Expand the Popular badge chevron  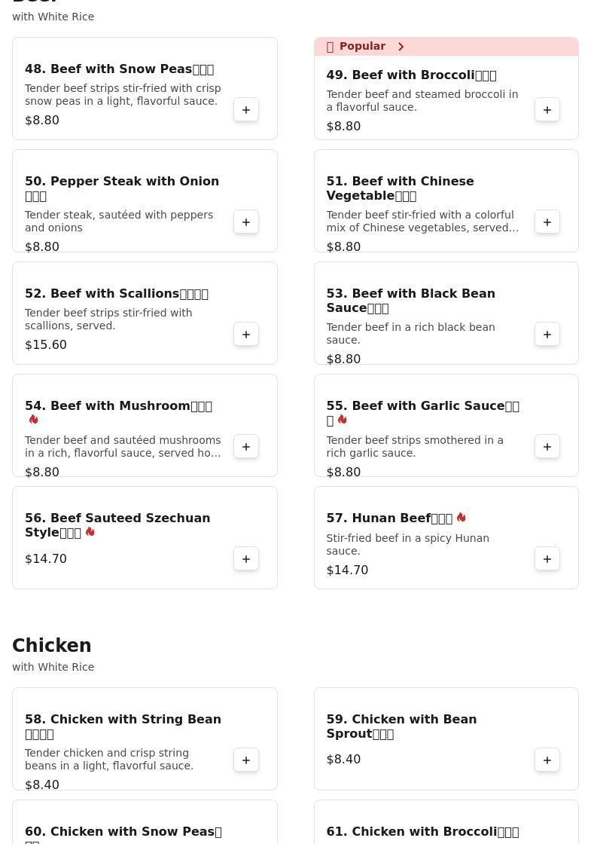coord(401,47)
